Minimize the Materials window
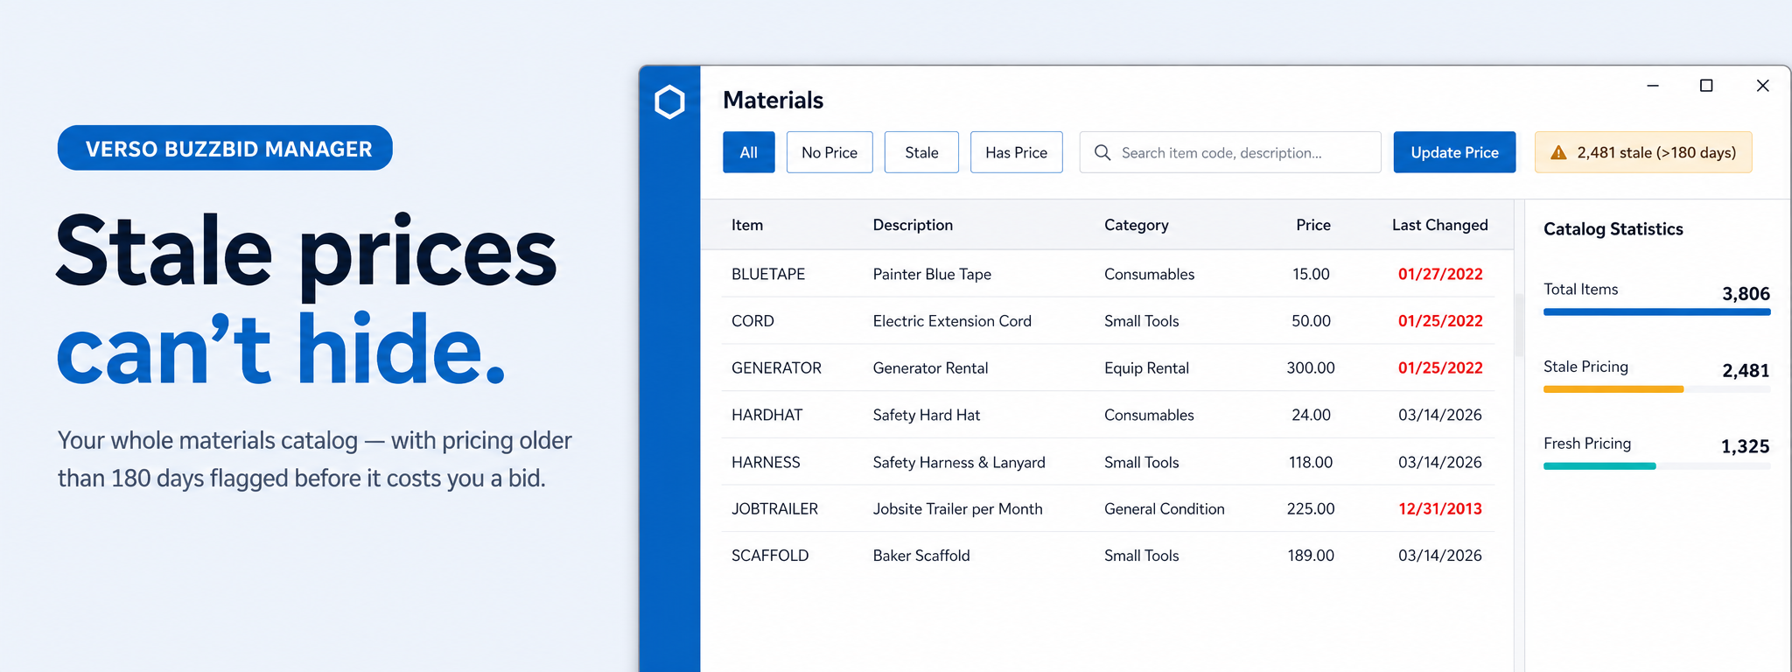This screenshot has height=672, width=1792. point(1653,86)
